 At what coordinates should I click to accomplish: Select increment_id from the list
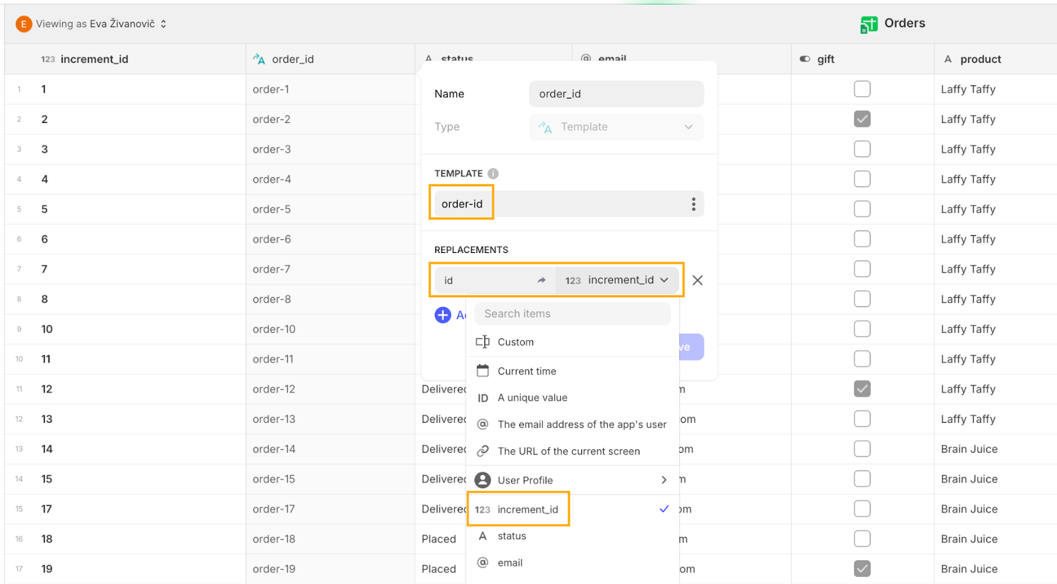tap(573, 509)
